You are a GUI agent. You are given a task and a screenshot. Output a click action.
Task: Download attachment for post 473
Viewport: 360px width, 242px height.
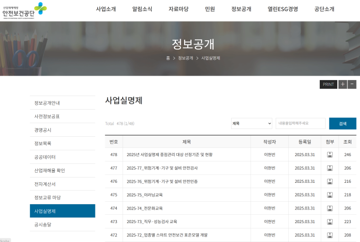coord(329,222)
